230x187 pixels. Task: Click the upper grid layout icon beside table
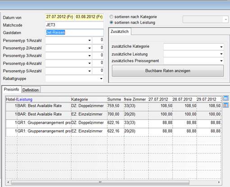tap(226, 98)
